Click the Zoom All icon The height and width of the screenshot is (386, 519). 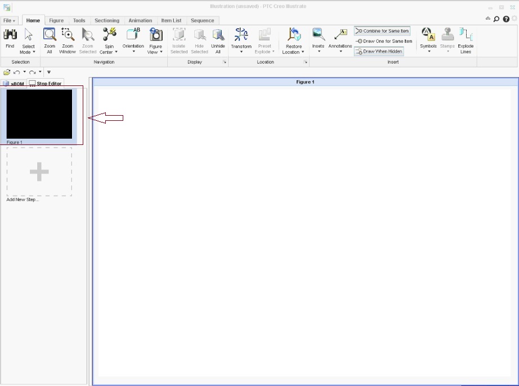point(49,39)
